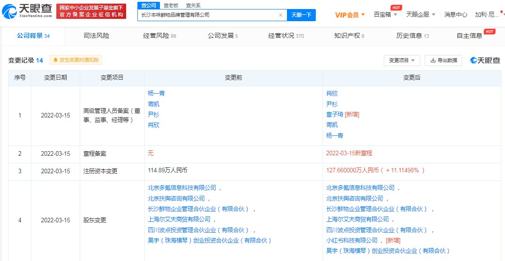This screenshot has width=505, height=261.
Task: Click the 天眼查 watermark logo at right
Action: point(485,60)
